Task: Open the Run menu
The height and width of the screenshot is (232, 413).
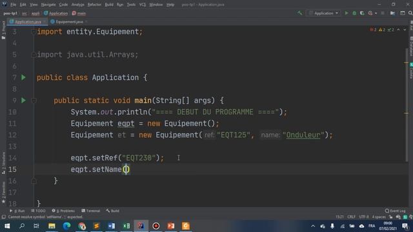Action: pyautogui.click(x=120, y=5)
